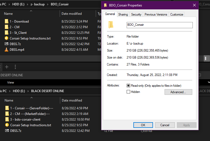
Task: Click DBSS.7z archive icon in BLACK DESERT ONLINE window
Action: [7, 131]
